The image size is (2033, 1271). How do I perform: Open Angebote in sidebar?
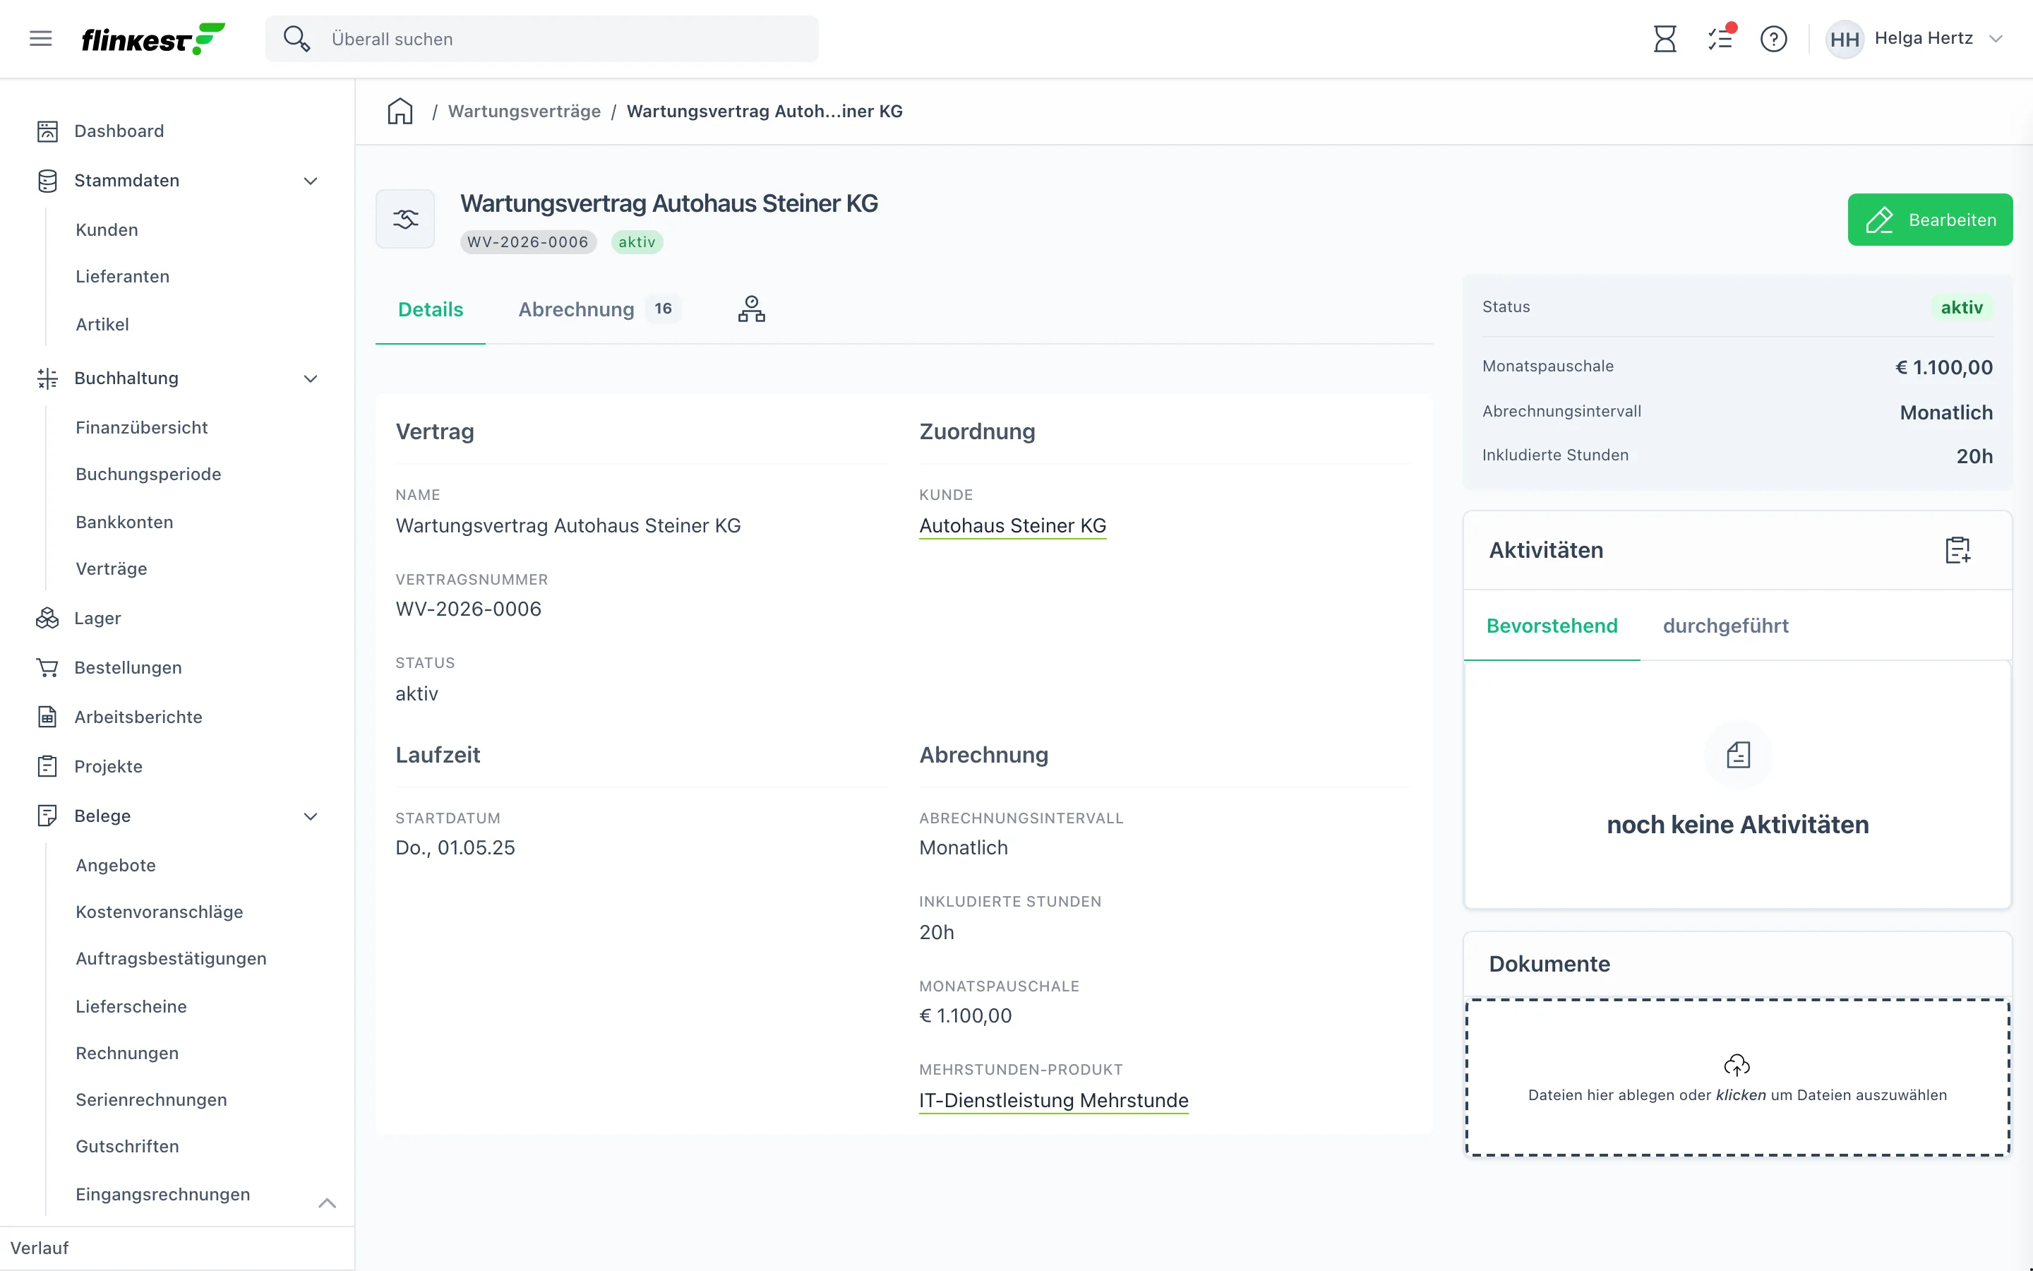tap(116, 865)
